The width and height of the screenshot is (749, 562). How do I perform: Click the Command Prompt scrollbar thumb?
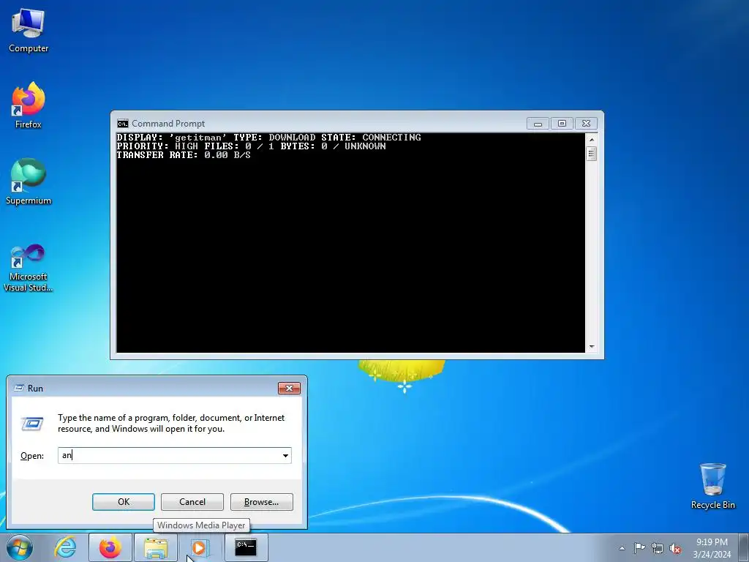[x=591, y=154]
